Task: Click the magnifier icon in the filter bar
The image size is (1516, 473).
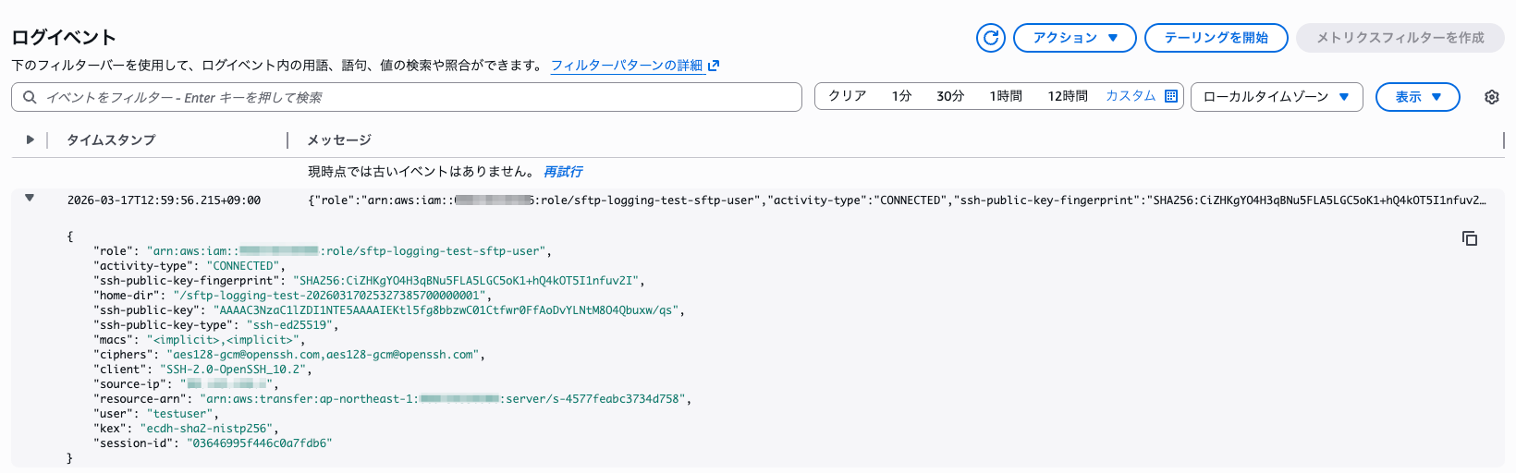Action: pyautogui.click(x=30, y=97)
